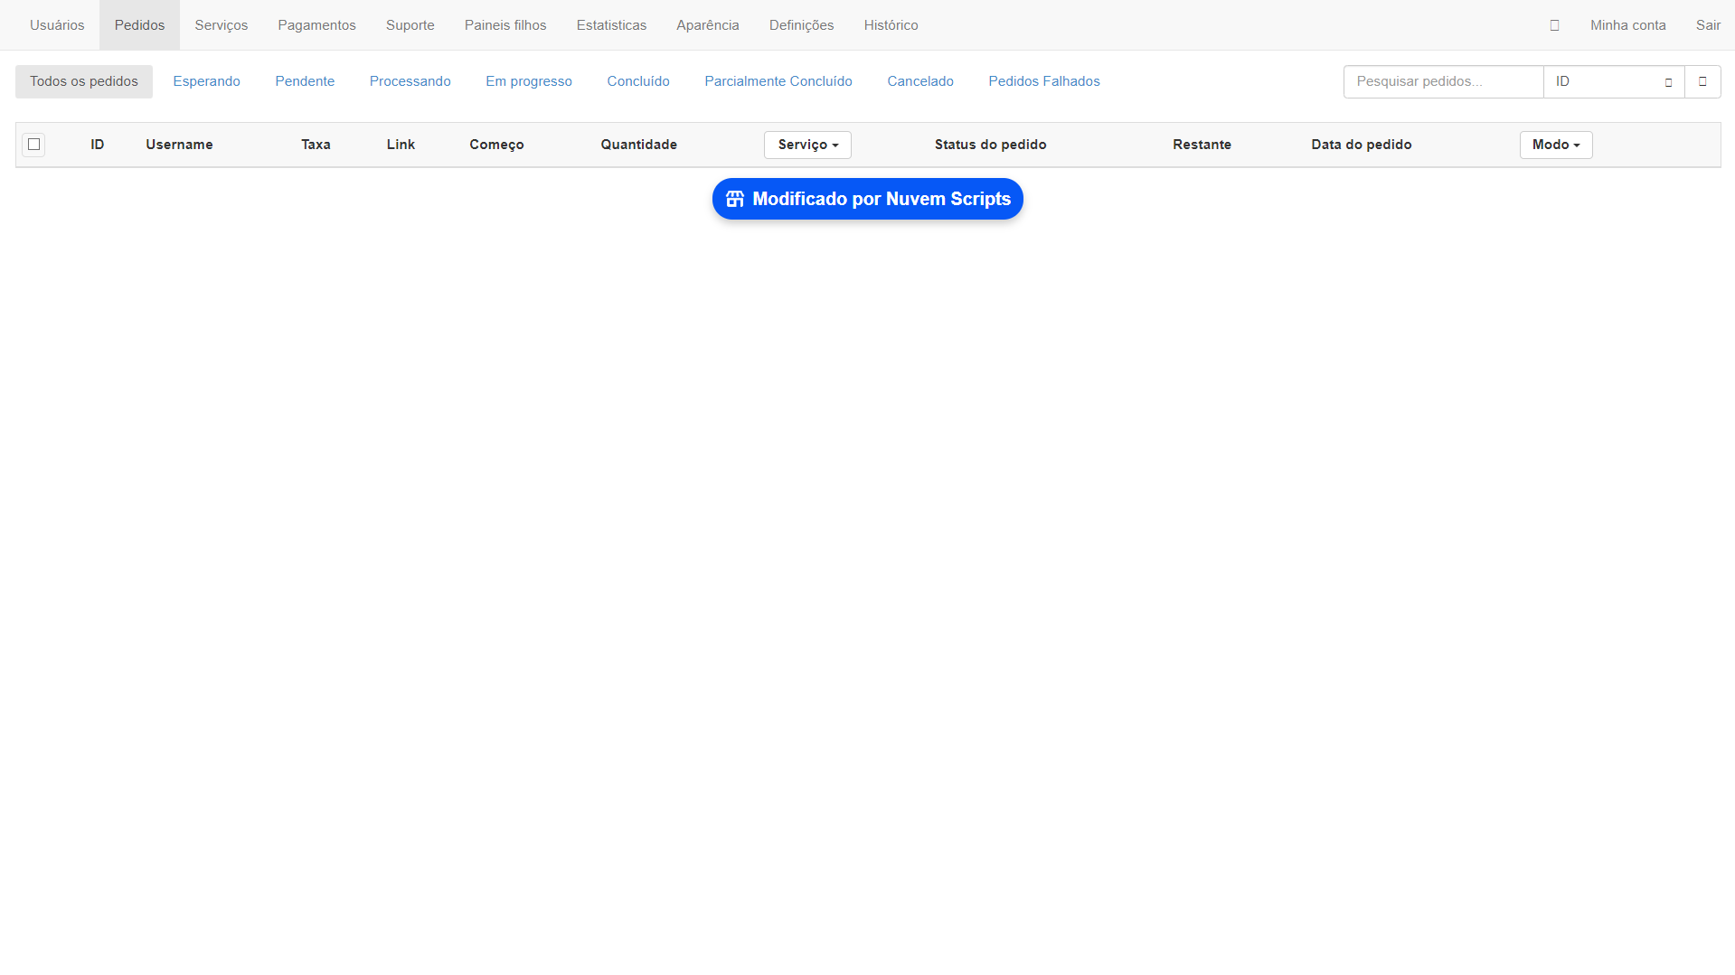Image resolution: width=1735 pixels, height=975 pixels.
Task: Show Cancelado orders
Action: [919, 81]
